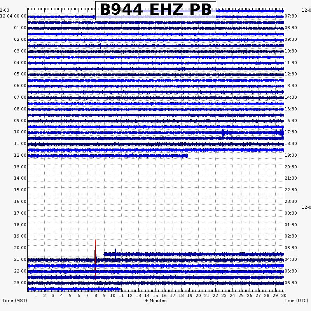Pick minute 23 on the bottom axis
The image size is (311, 311).
click(x=224, y=295)
